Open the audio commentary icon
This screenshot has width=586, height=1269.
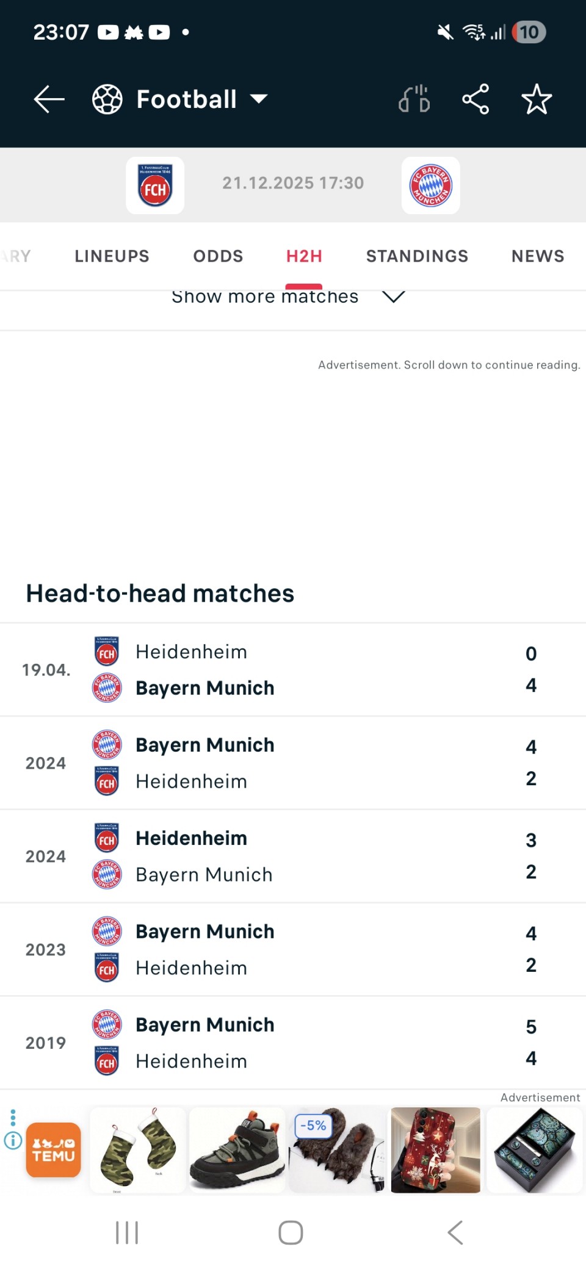(x=414, y=99)
